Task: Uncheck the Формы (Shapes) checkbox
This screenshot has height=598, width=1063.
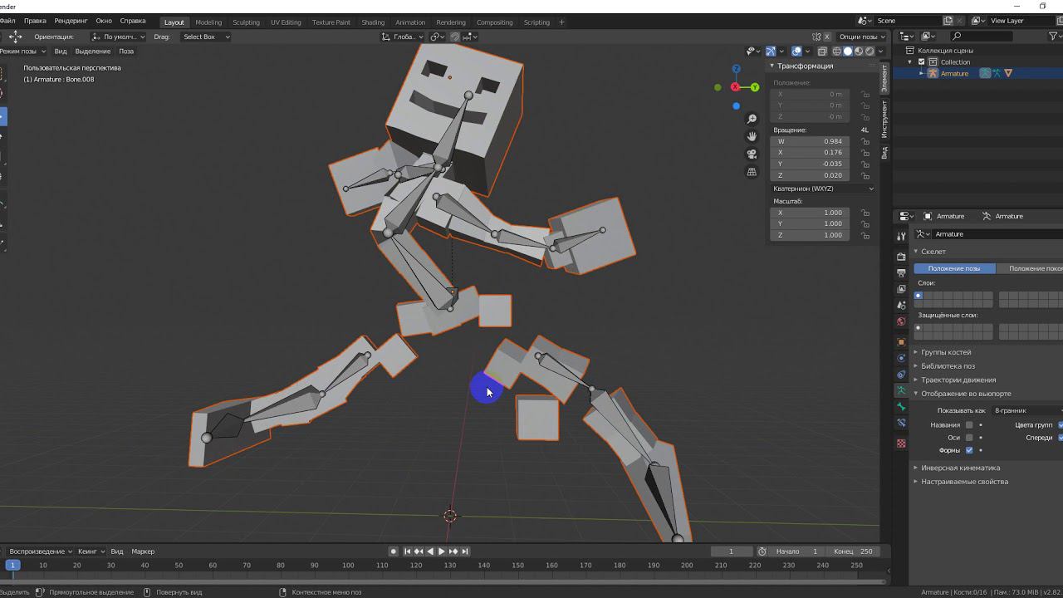Action: [x=969, y=450]
